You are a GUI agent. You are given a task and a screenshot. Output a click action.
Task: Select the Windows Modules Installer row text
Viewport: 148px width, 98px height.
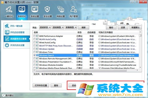[x=51, y=65]
